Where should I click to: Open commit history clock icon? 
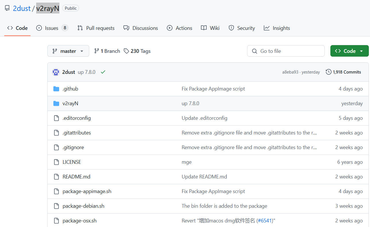(x=328, y=72)
